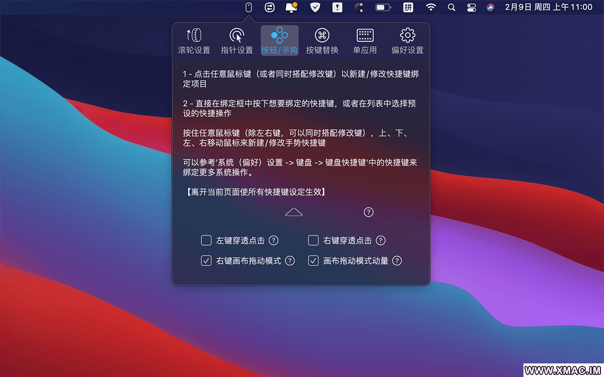Viewport: 604px width, 377px height.
Task: Launch Siri from the menu bar
Action: pyautogui.click(x=491, y=8)
